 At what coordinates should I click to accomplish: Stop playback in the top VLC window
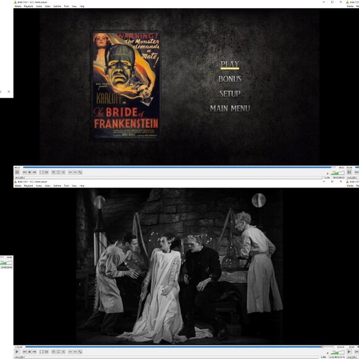point(30,172)
